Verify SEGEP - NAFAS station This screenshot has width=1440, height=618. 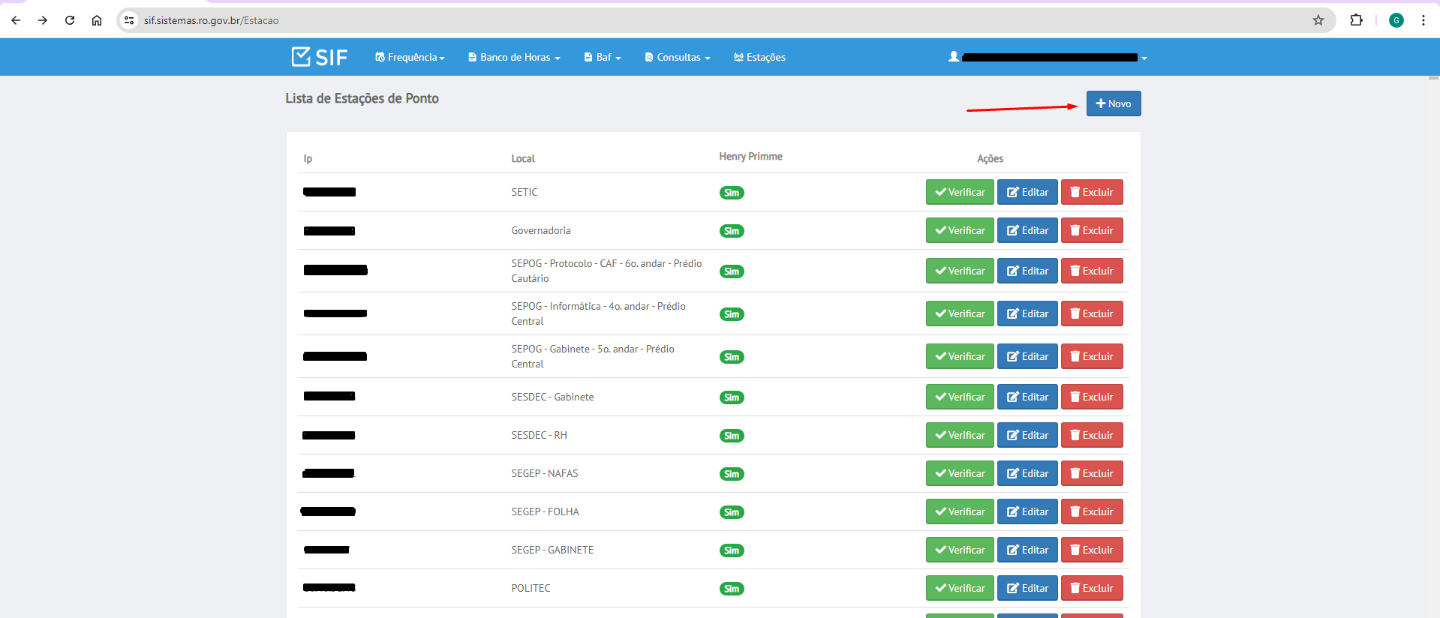(x=960, y=473)
